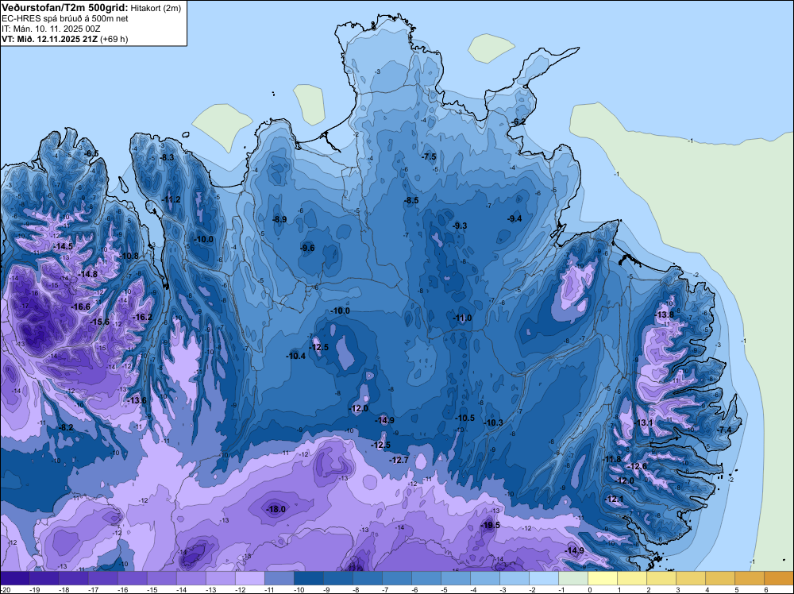Viewport: 794px width, 594px height.
Task: Select legend swatch between -13 and -12
Action: 221,578
